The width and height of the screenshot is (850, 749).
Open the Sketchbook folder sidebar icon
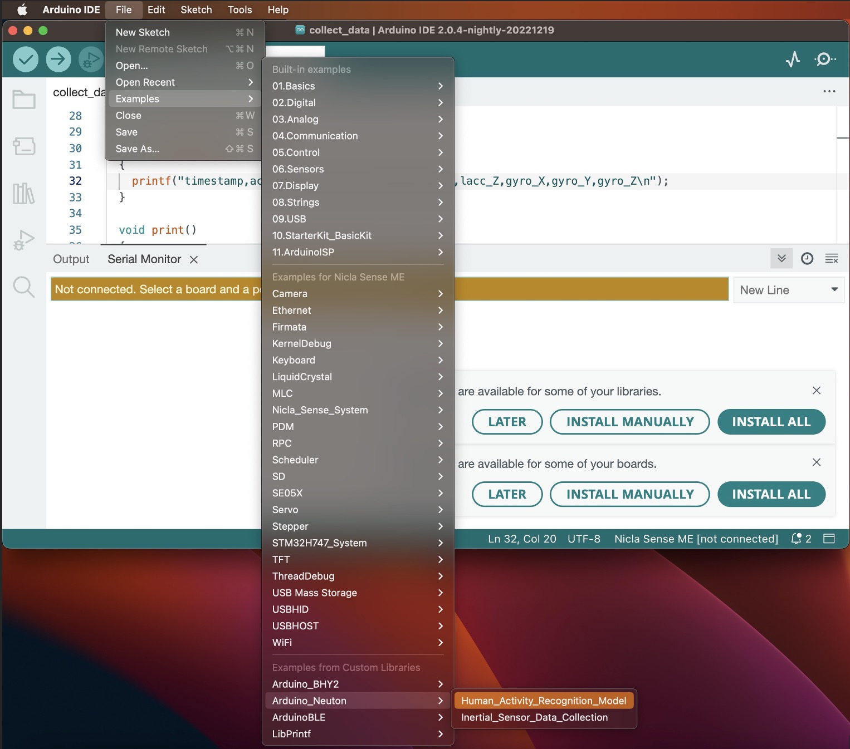pyautogui.click(x=24, y=100)
